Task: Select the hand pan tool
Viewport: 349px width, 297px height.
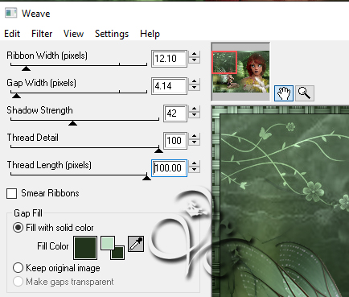Action: click(284, 93)
